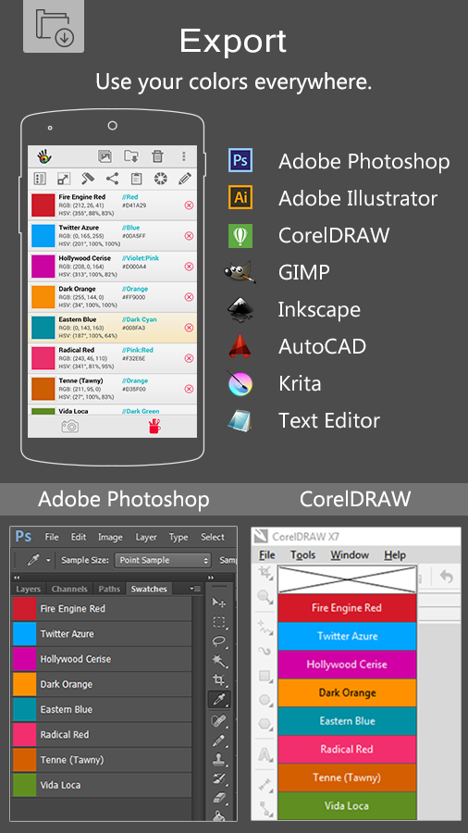Tap the share icon in the phone toolbar
468x833 pixels.
click(112, 179)
